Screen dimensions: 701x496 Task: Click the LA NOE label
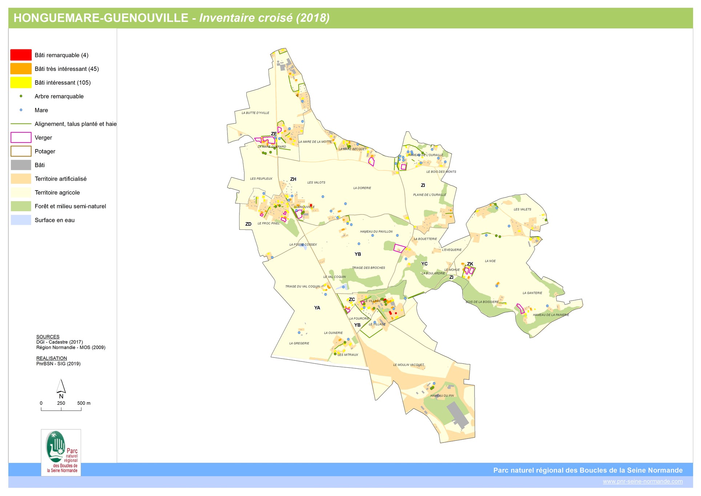tap(490, 261)
